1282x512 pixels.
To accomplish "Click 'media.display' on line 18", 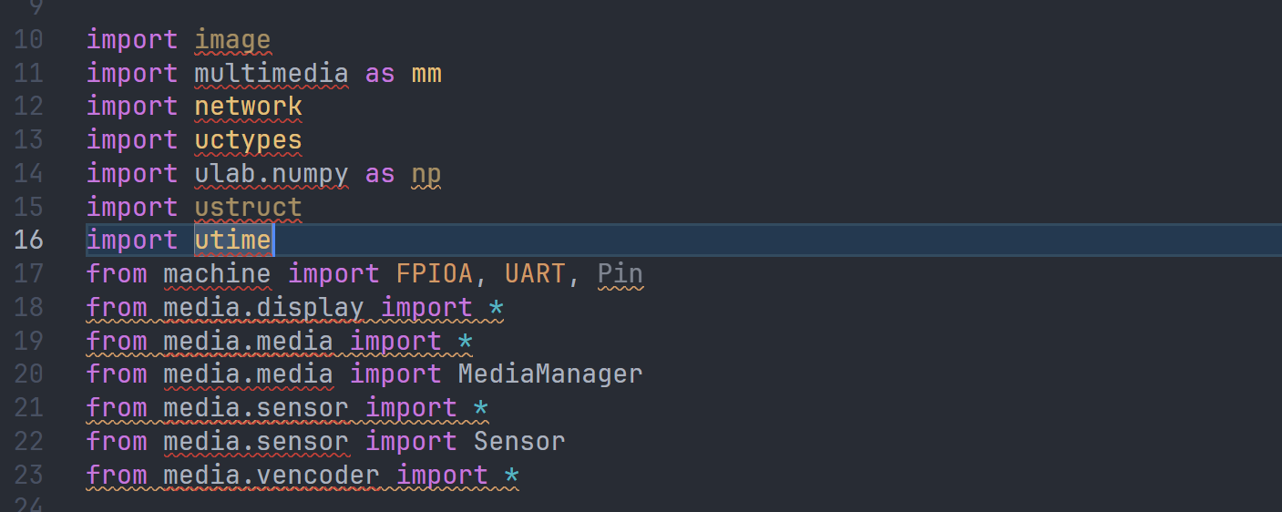I will 263,307.
